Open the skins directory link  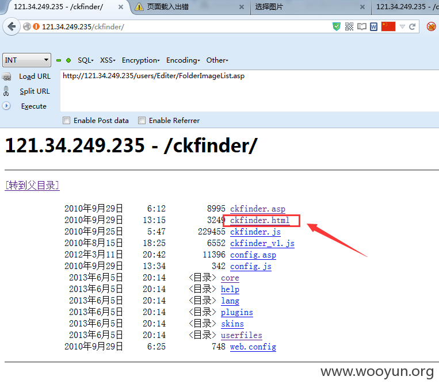tap(232, 324)
